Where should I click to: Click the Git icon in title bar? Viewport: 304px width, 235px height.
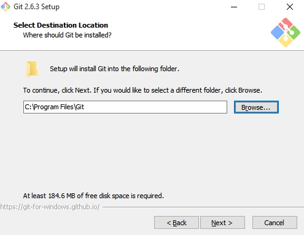6,7
